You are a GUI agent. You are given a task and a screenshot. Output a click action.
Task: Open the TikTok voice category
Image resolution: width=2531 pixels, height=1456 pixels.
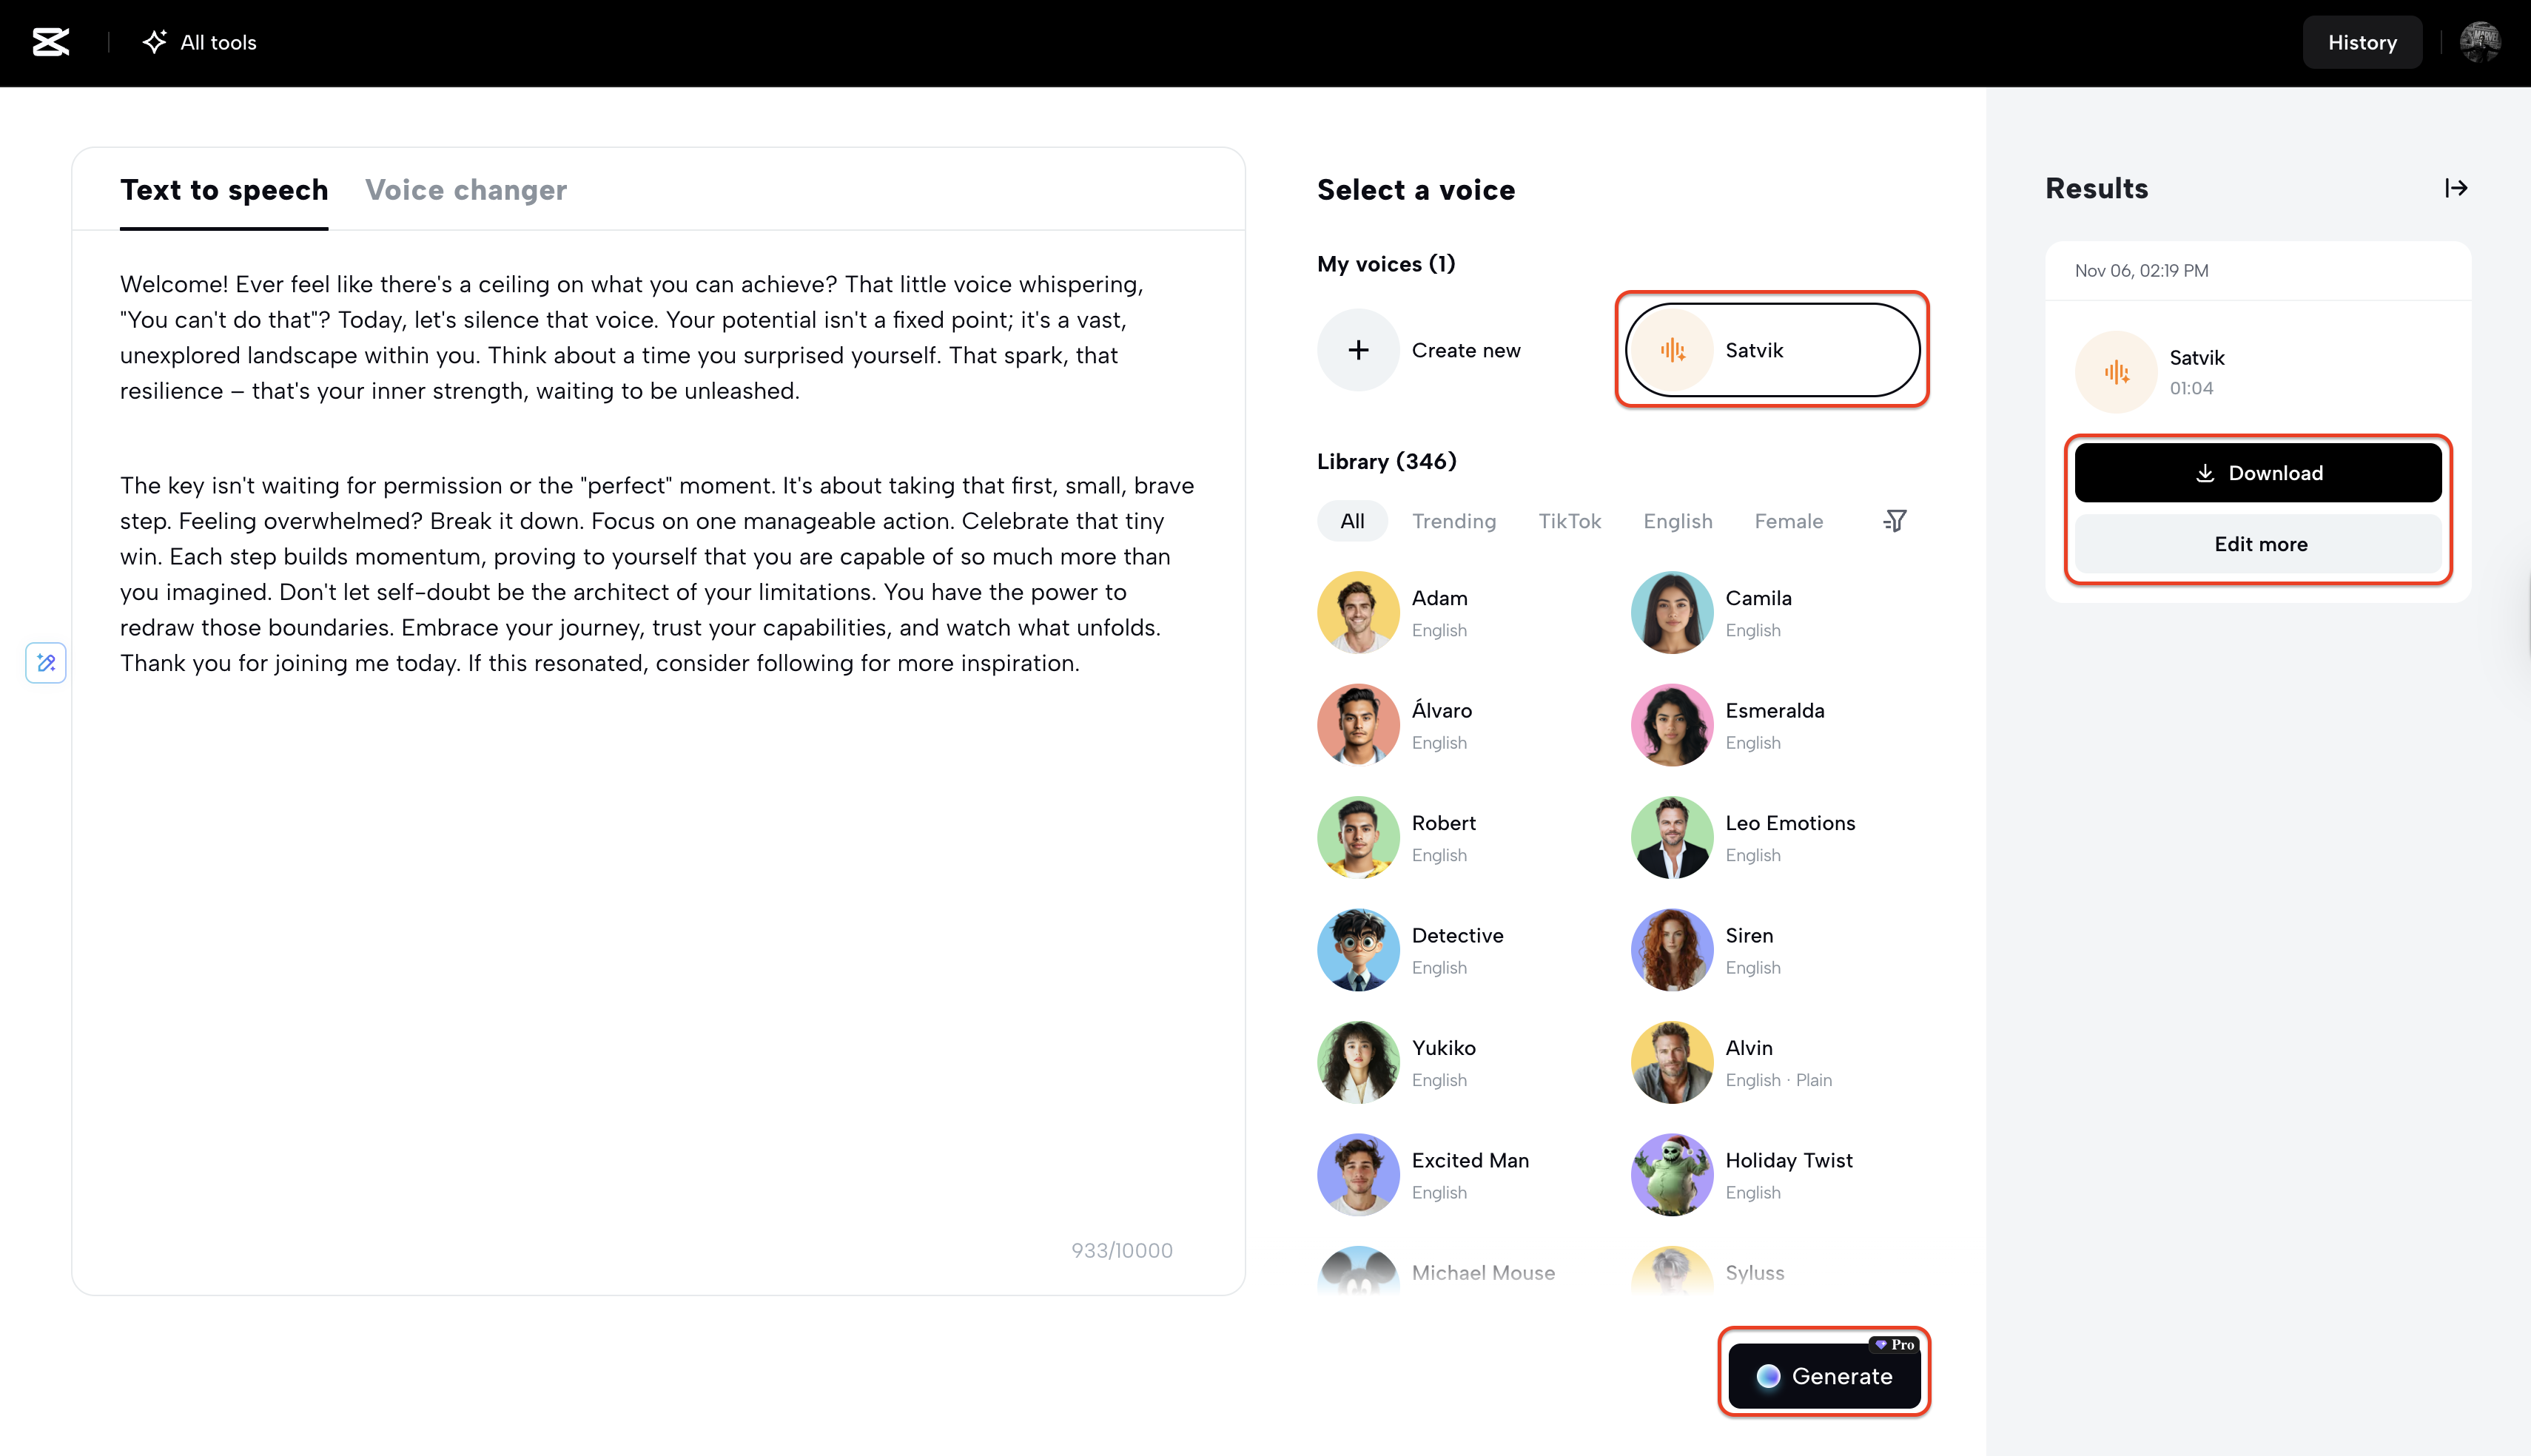(x=1570, y=521)
